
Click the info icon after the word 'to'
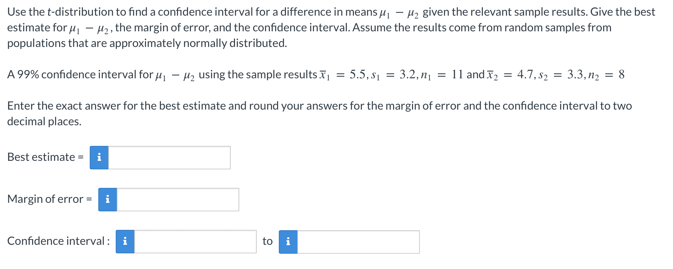[288, 242]
